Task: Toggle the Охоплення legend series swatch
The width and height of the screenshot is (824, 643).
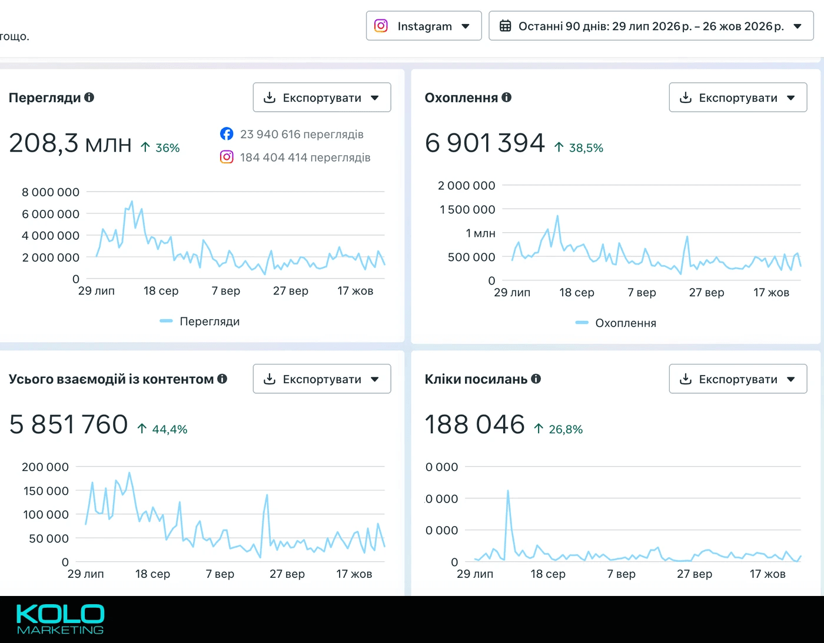Action: 582,323
